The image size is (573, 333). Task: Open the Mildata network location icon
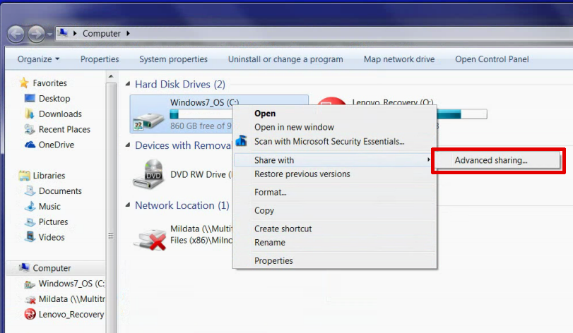149,236
